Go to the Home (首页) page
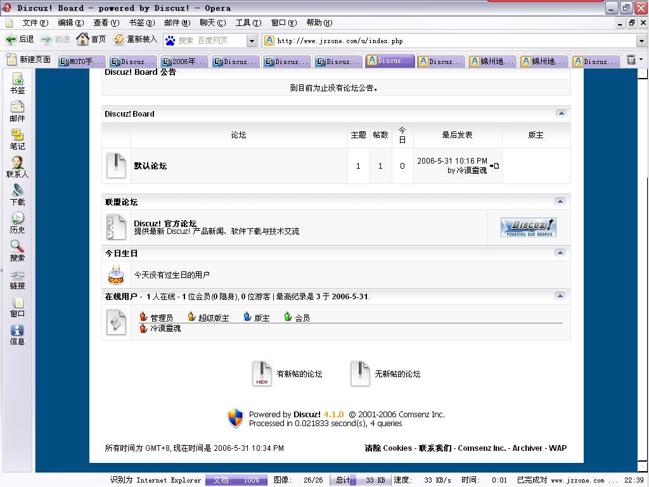Image resolution: width=649 pixels, height=487 pixels. (91, 39)
